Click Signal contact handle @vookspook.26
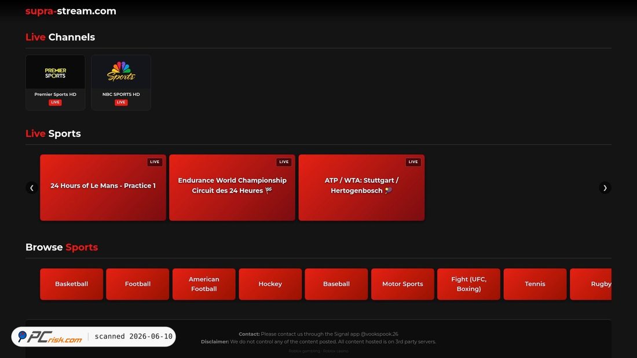 [379, 334]
